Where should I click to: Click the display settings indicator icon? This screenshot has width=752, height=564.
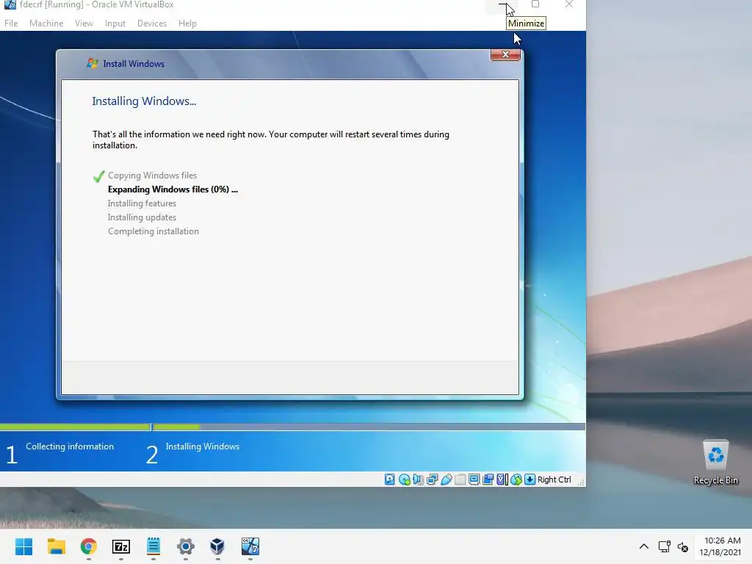tap(474, 479)
